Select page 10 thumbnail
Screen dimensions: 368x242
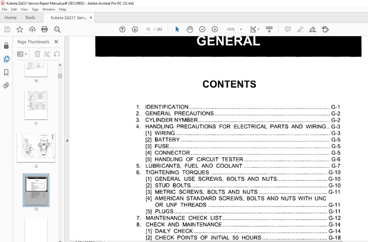tap(36, 69)
